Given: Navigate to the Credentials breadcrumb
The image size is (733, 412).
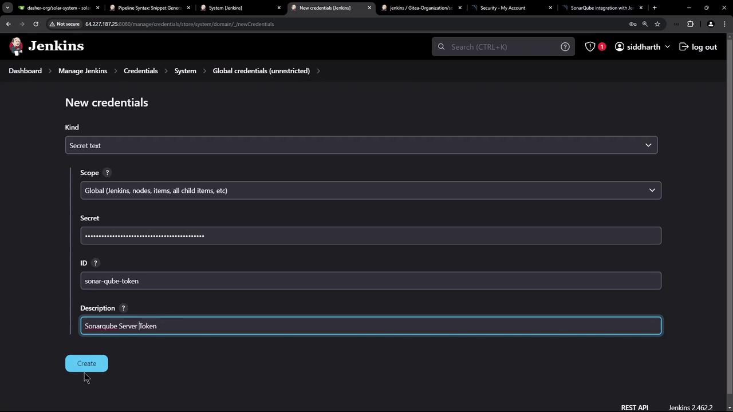Looking at the screenshot, I should click(141, 71).
